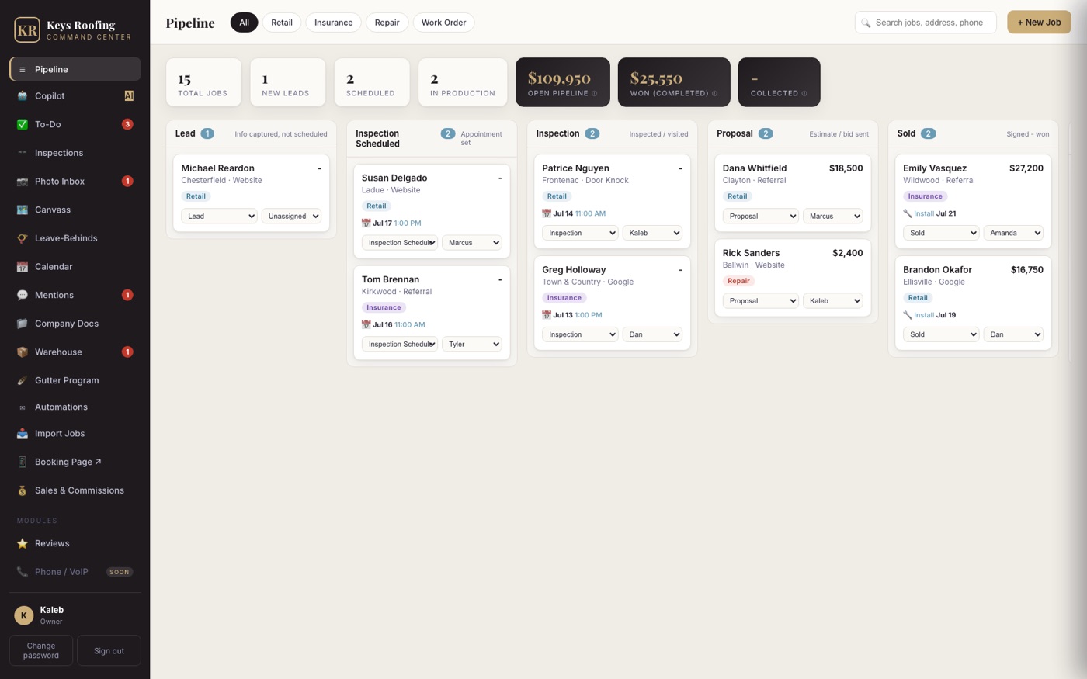Click the Calendar icon in sidebar

coord(23,267)
